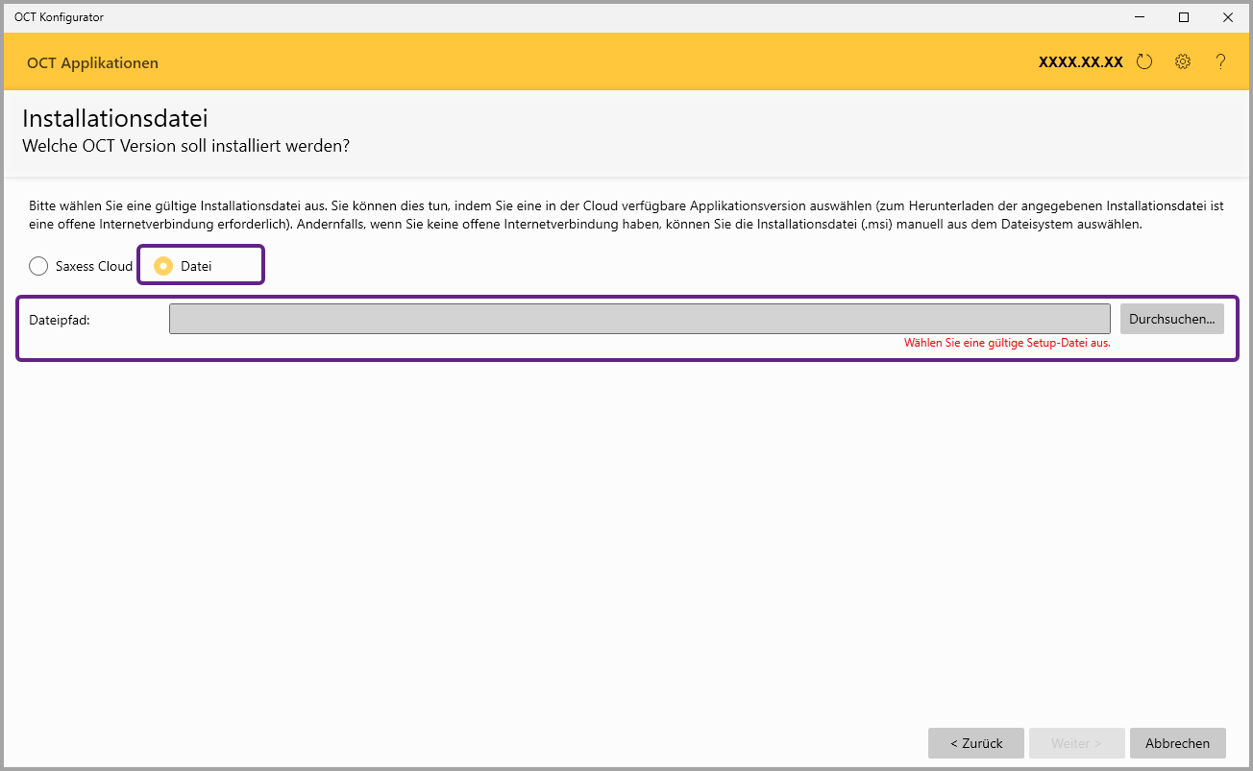Screen dimensions: 1253x771
Task: Close the OCT Konfigurator window
Action: pyautogui.click(x=1228, y=17)
